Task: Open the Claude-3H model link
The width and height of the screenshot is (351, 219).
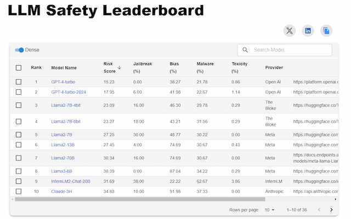Action: [61, 192]
